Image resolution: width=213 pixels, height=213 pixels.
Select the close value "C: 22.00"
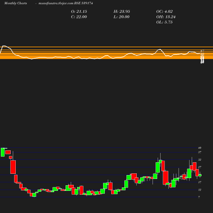point(79,17)
